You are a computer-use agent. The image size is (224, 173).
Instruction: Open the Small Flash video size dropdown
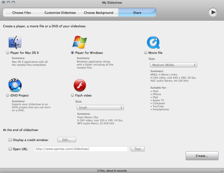[x=100, y=108]
